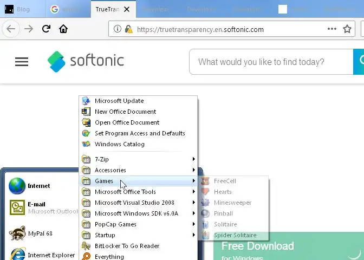Screen dimensions: 364x260
Task: Launch BitLocker To Go Reader
Action: (x=138, y=246)
